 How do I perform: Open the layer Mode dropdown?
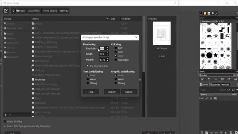(x=228, y=90)
